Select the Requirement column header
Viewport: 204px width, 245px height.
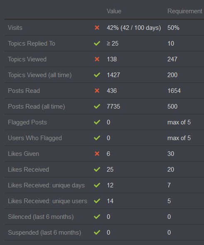tap(185, 11)
